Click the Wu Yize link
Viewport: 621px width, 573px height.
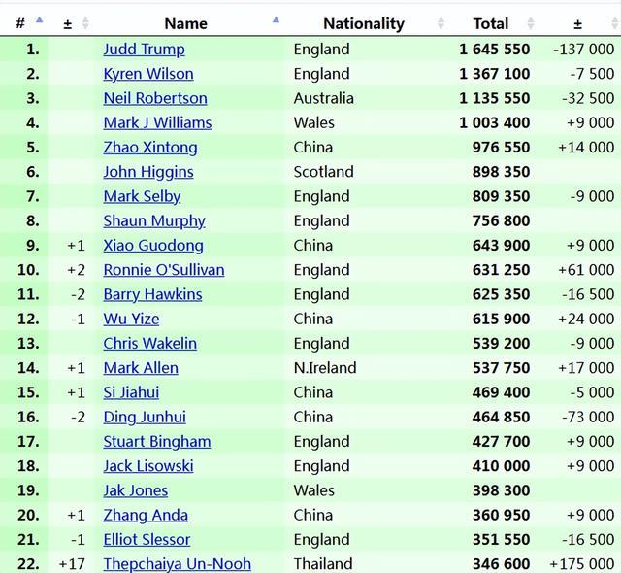[131, 319]
